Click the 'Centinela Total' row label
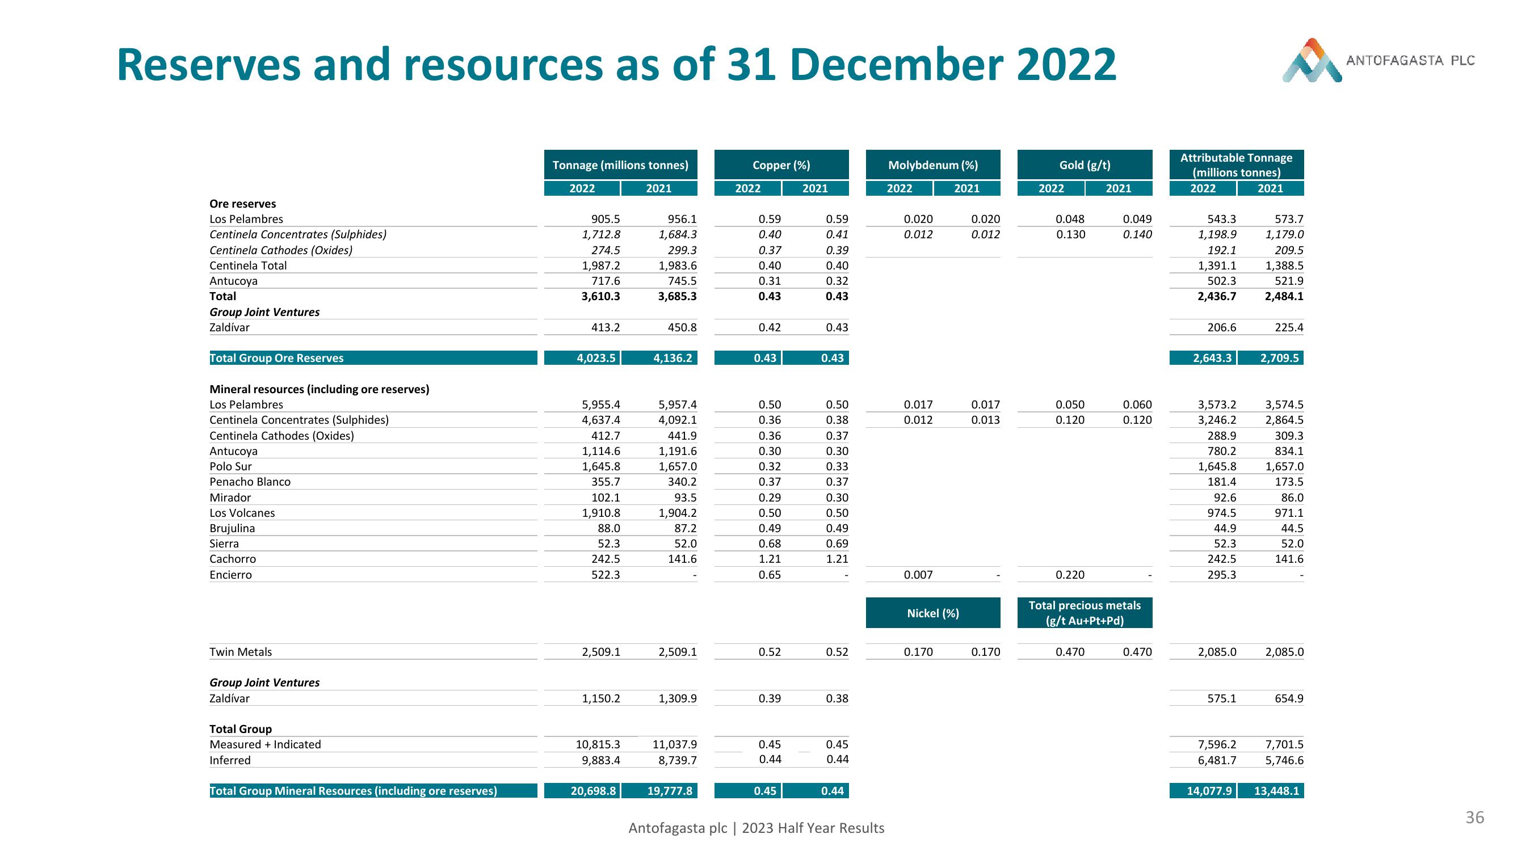Screen dimensions: 1513x851 (x=248, y=266)
